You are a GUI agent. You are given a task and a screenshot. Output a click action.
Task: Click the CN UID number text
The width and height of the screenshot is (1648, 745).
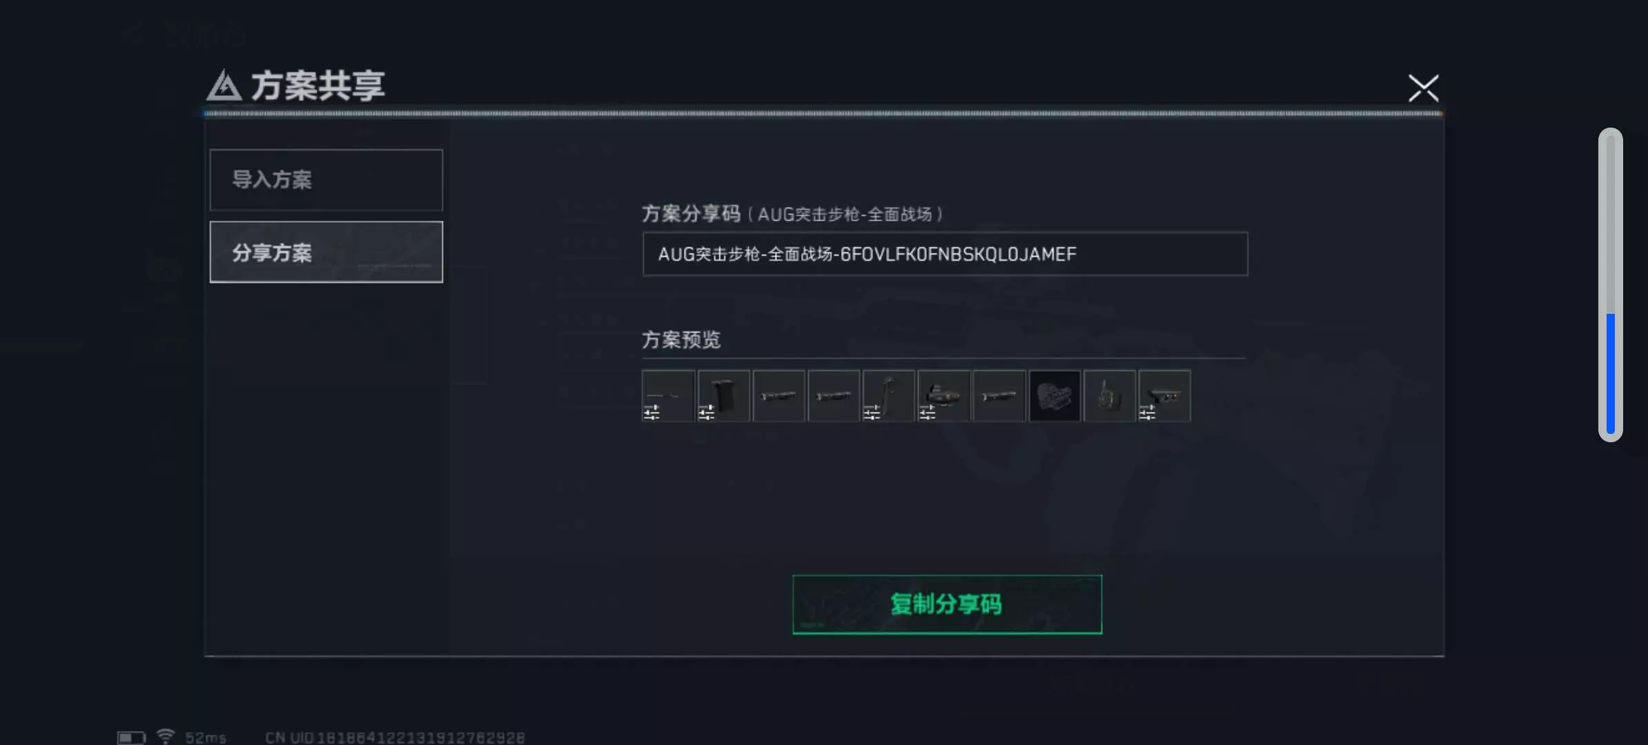(395, 737)
